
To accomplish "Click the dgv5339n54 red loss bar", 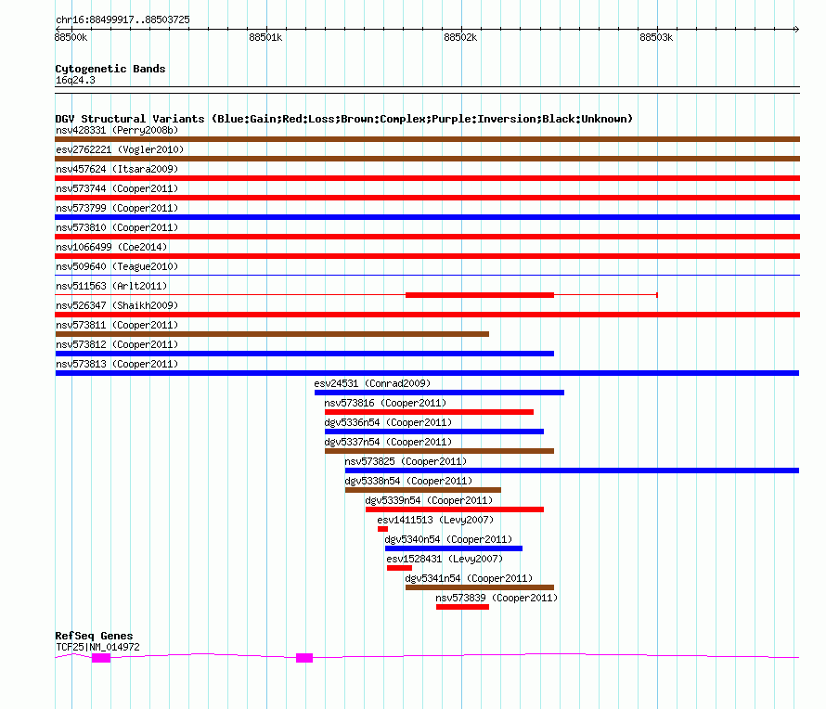I will pos(455,509).
